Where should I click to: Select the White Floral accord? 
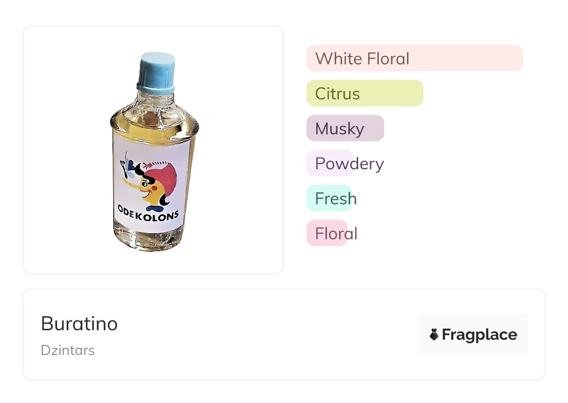point(414,58)
